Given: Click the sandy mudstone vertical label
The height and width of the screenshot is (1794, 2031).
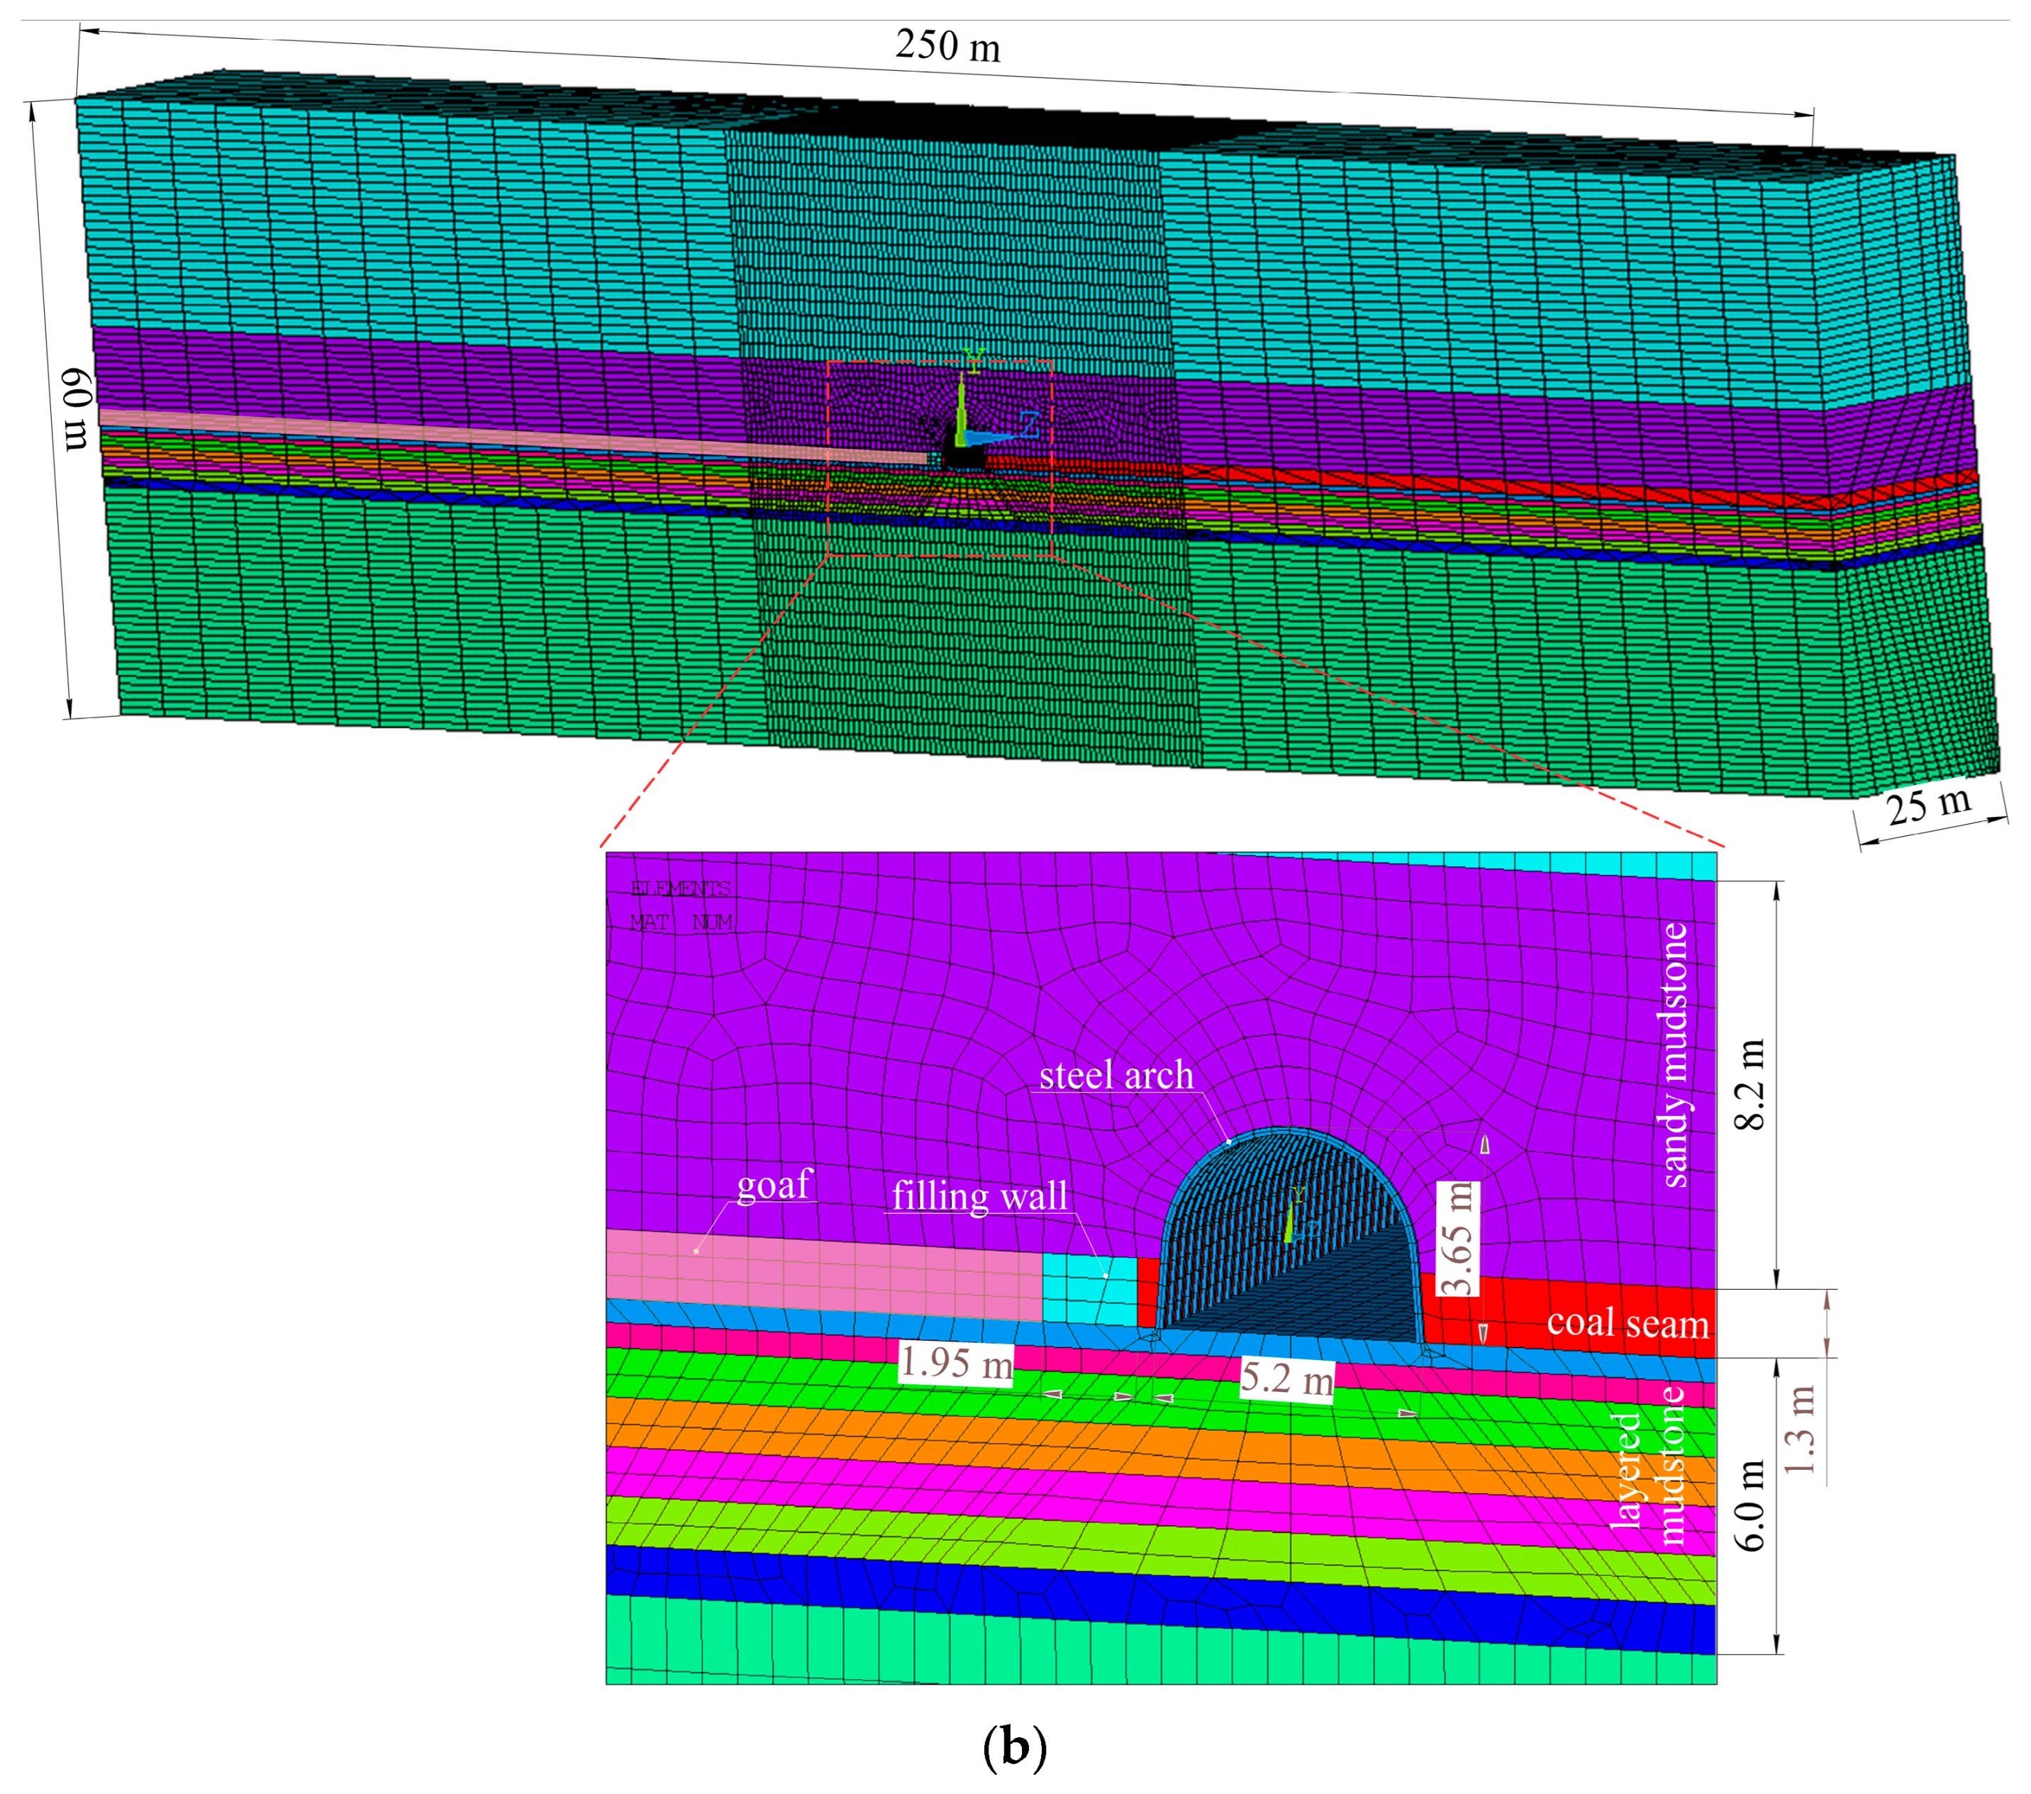Looking at the screenshot, I should click(1674, 1055).
